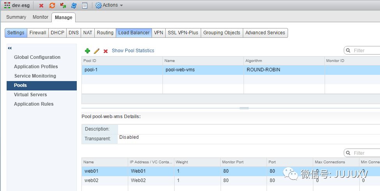Sort pools by Monitor ID column header

tap(352, 60)
